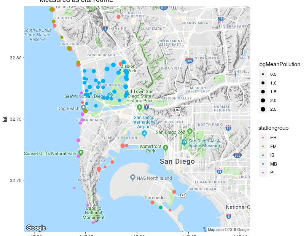Viewport: 306px width, 236px height.
Task: Click the "PACIFIC BEACH" neighborhood label
Action: point(101,55)
